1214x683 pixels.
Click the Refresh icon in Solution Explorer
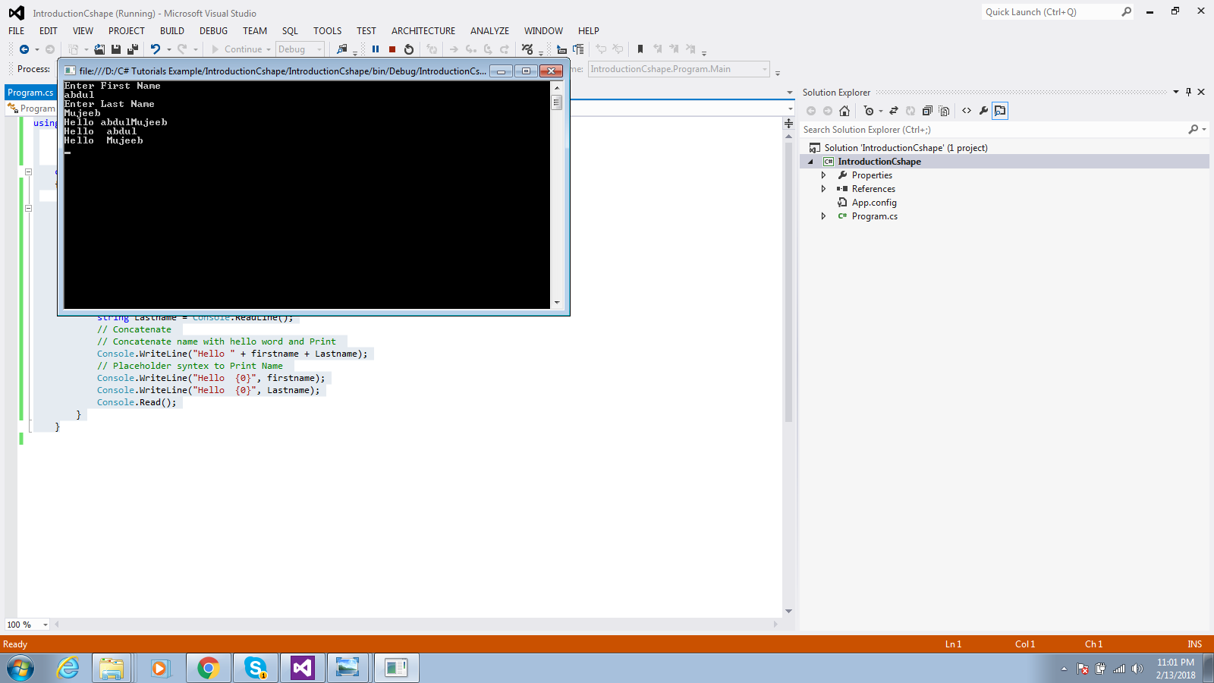(910, 110)
